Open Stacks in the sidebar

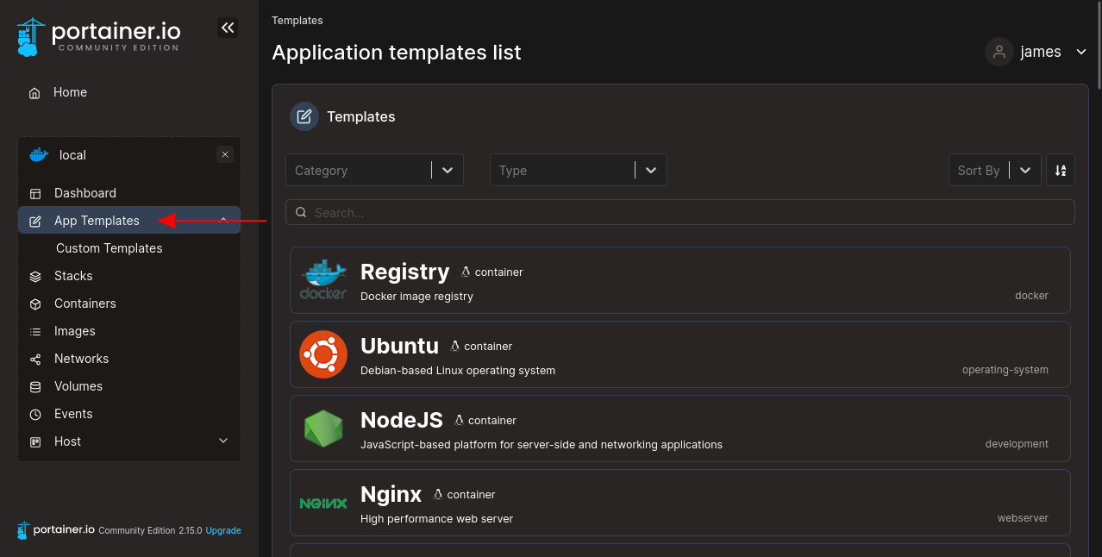tap(73, 276)
